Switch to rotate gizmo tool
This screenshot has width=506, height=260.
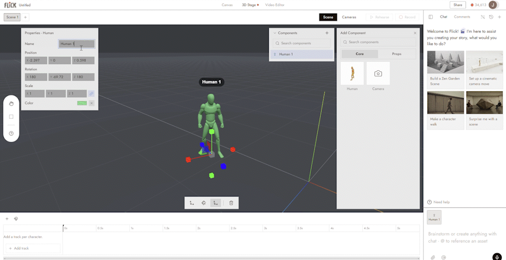pyautogui.click(x=204, y=203)
